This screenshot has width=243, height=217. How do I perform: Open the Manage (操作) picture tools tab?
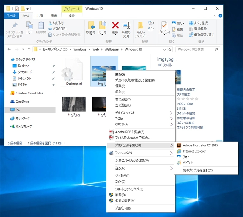pos(72,16)
